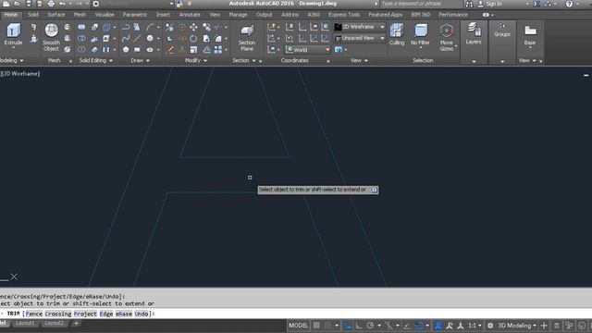The width and height of the screenshot is (592, 333).
Task: Add a new layout with plus button
Action: [x=76, y=323]
